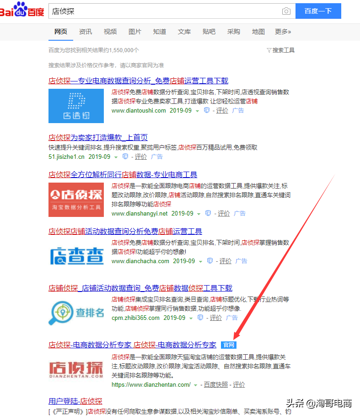
Task: Open 百度快照 cached page link
Action: 216,385
